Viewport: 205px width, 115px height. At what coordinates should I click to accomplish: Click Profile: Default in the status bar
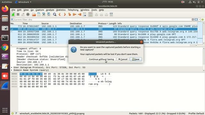[196, 113]
